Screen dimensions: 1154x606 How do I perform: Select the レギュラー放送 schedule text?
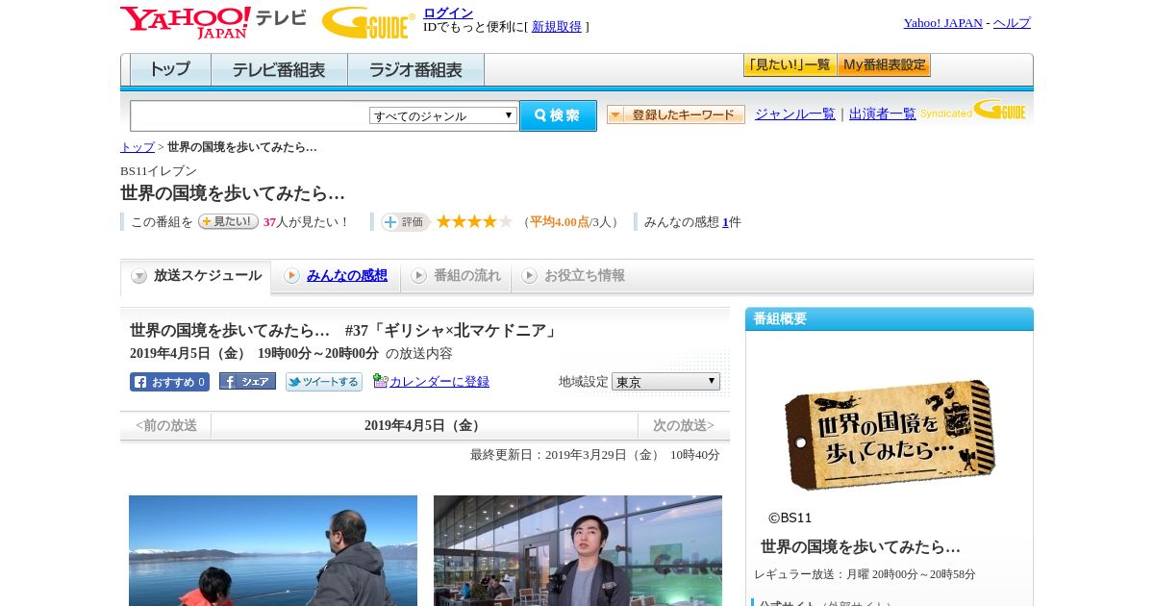(865, 574)
